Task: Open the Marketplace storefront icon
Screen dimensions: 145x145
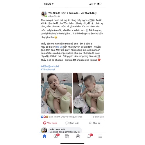Action: tap(67, 136)
